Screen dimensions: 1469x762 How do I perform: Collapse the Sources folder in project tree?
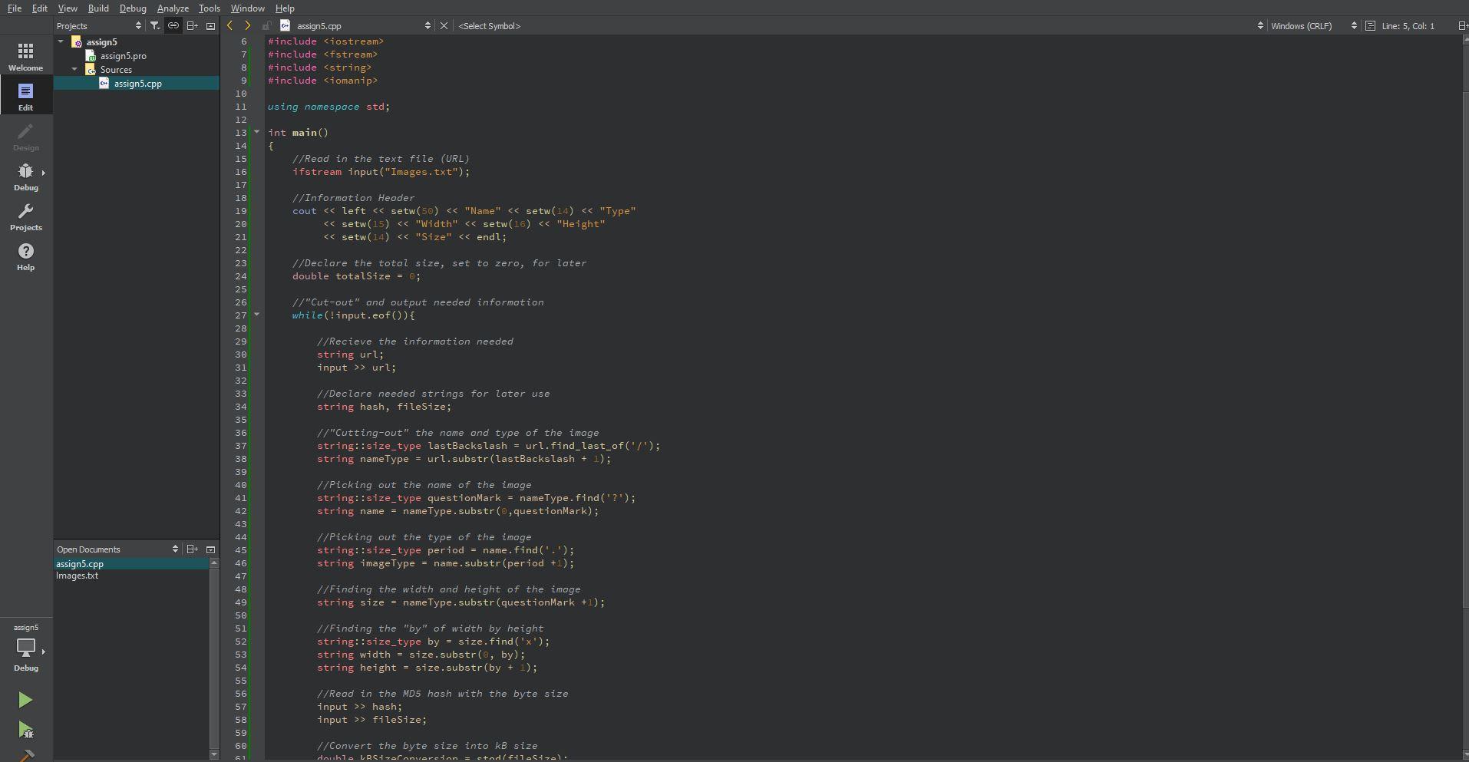[x=74, y=69]
